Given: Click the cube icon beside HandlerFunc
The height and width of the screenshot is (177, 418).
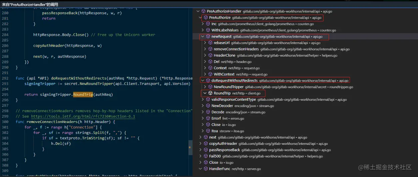Looking at the screenshot, I should [x=206, y=169].
